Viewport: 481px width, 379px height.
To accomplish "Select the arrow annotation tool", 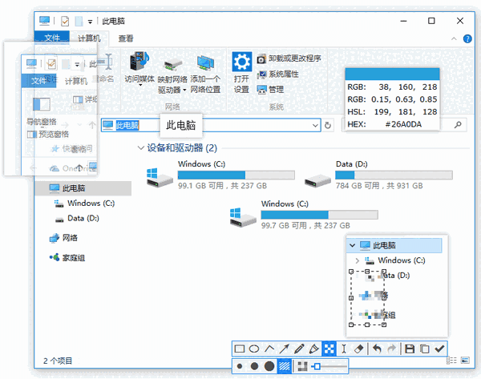I will (284, 349).
